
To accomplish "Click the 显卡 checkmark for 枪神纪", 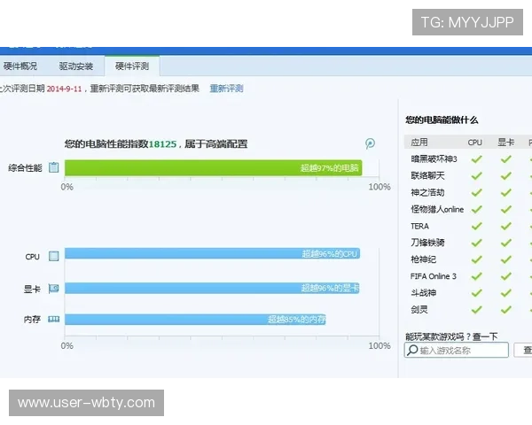I will click(x=506, y=259).
